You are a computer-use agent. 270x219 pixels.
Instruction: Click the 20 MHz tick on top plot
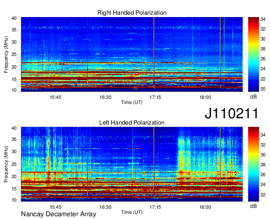pos(14,67)
